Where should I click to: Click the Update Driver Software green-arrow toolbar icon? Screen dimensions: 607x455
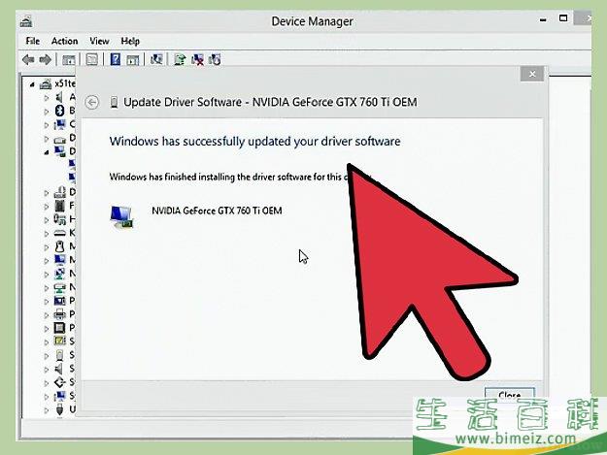[x=180, y=59]
